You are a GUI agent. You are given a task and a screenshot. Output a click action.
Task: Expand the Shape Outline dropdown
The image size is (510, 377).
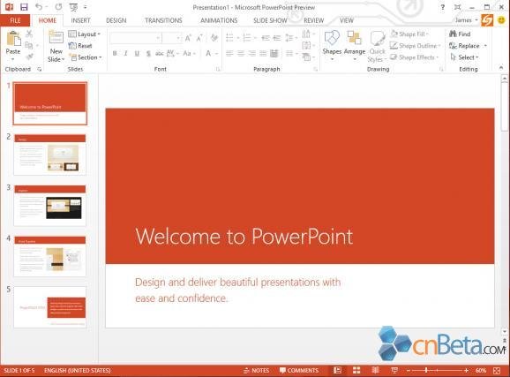coord(416,46)
